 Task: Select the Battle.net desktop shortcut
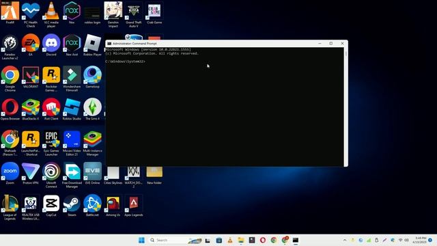coord(93,206)
